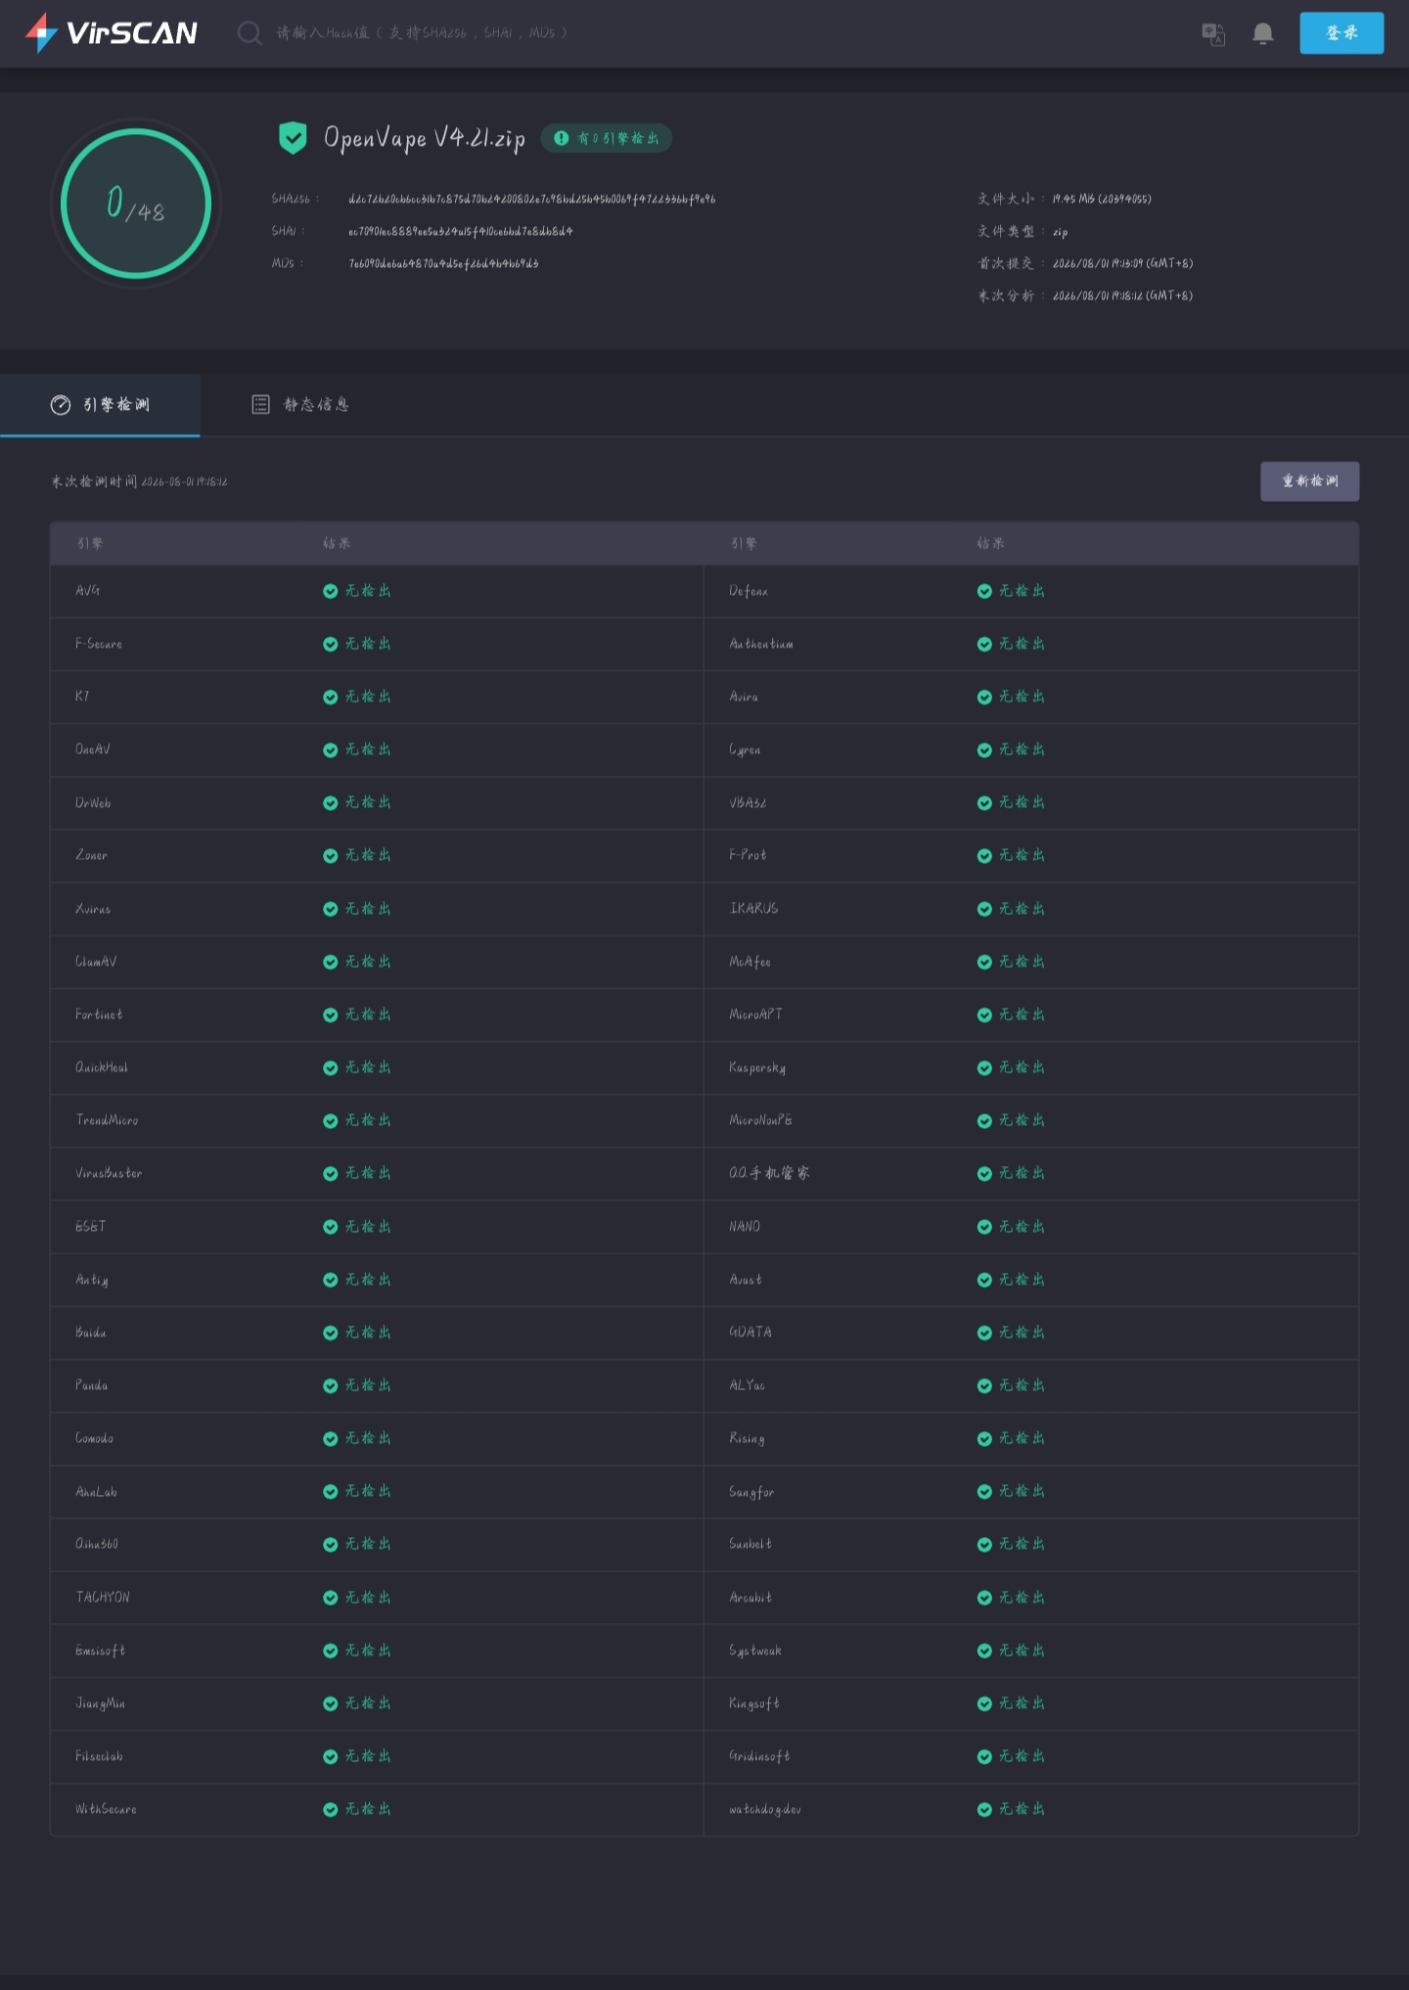Click the Authentium engine name

click(761, 644)
